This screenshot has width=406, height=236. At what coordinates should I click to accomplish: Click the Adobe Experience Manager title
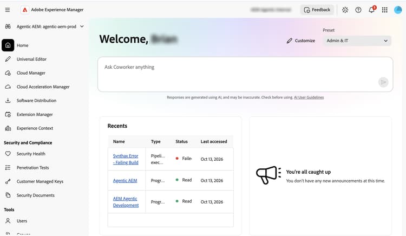click(57, 10)
